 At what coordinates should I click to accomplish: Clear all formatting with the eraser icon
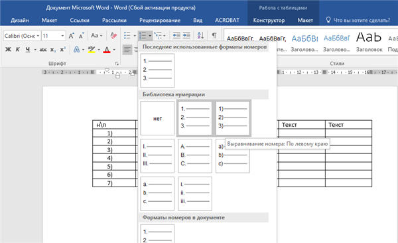pos(113,36)
